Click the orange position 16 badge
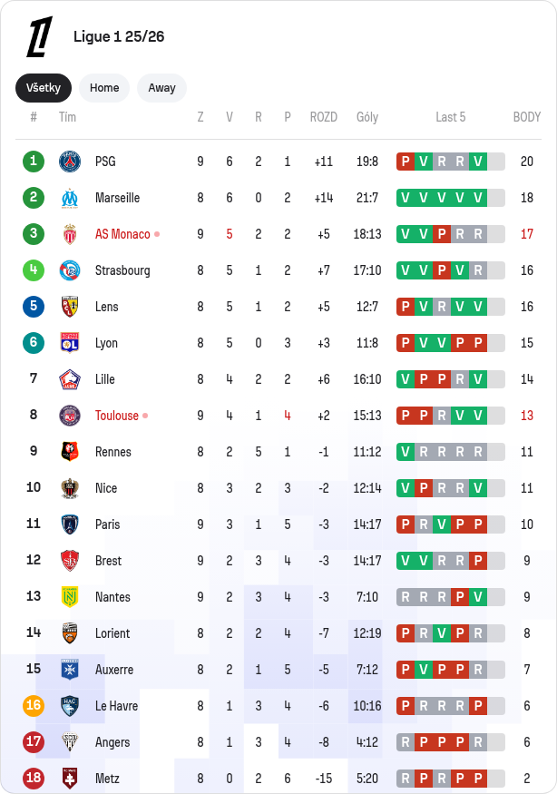This screenshot has height=794, width=557. click(x=34, y=706)
